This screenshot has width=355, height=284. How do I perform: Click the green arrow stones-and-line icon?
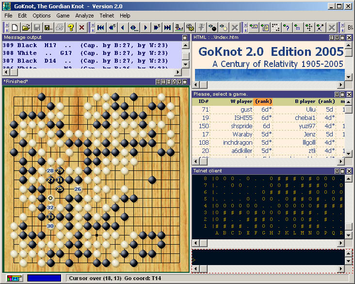pos(320,28)
